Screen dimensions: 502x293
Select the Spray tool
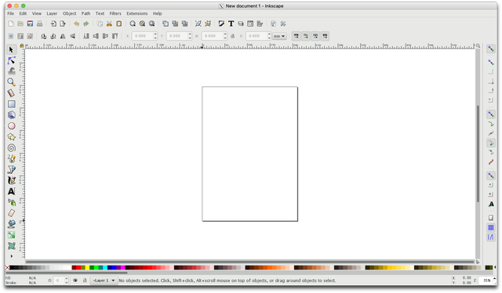coord(11,202)
